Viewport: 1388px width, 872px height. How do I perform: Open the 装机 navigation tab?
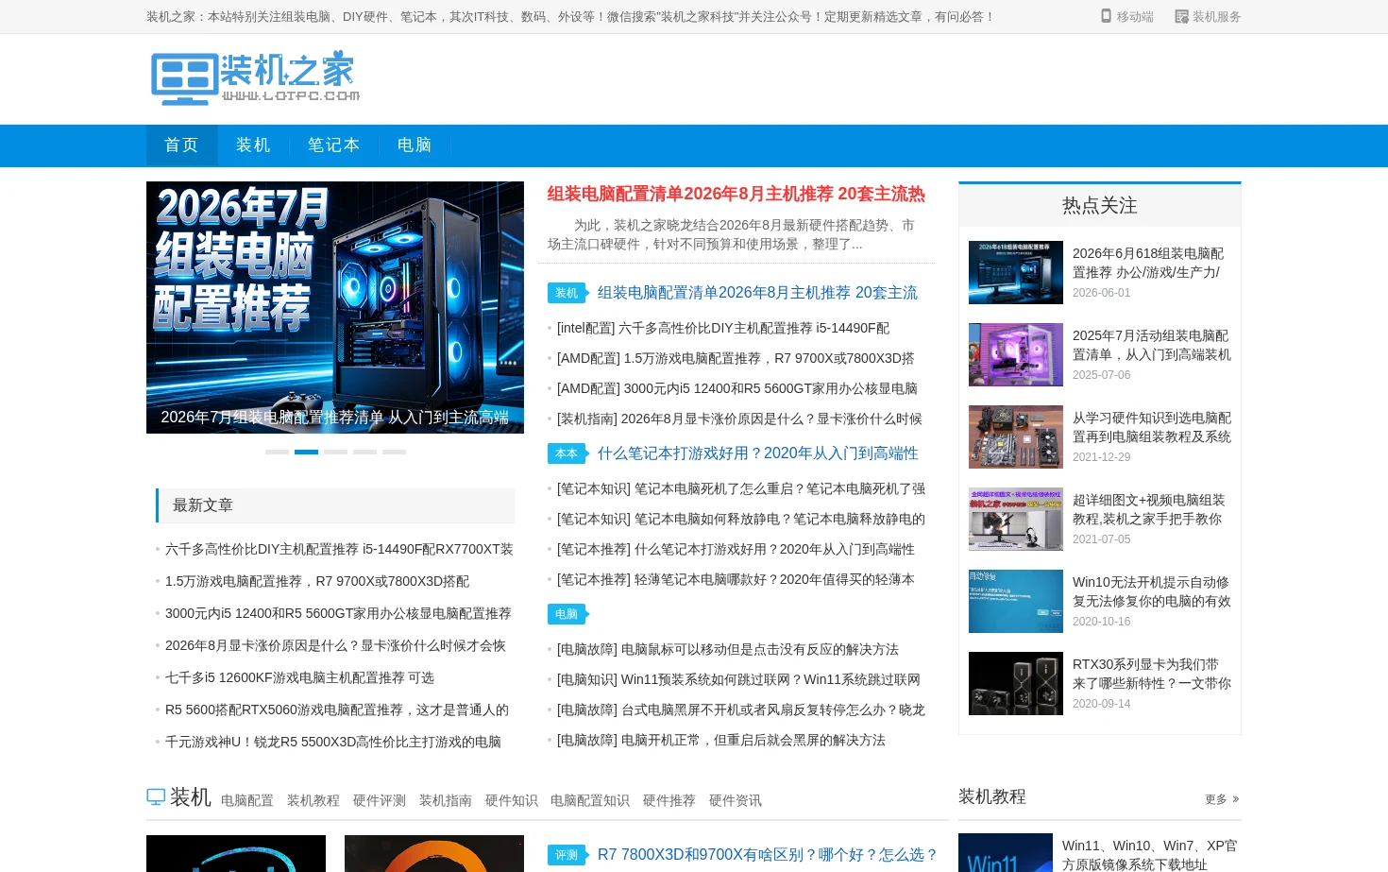(253, 145)
